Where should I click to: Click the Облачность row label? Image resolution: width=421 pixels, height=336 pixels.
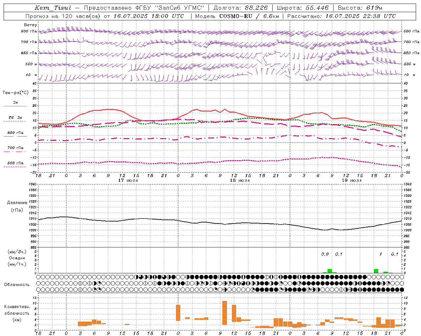pos(16,285)
